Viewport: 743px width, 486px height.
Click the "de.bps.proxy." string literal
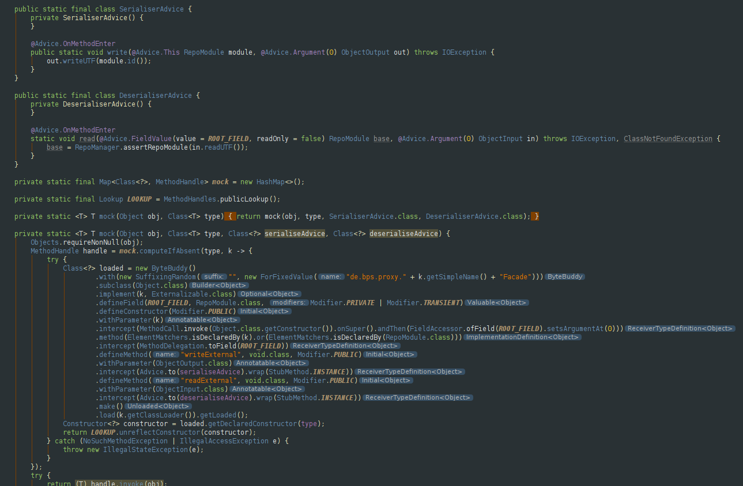376,276
